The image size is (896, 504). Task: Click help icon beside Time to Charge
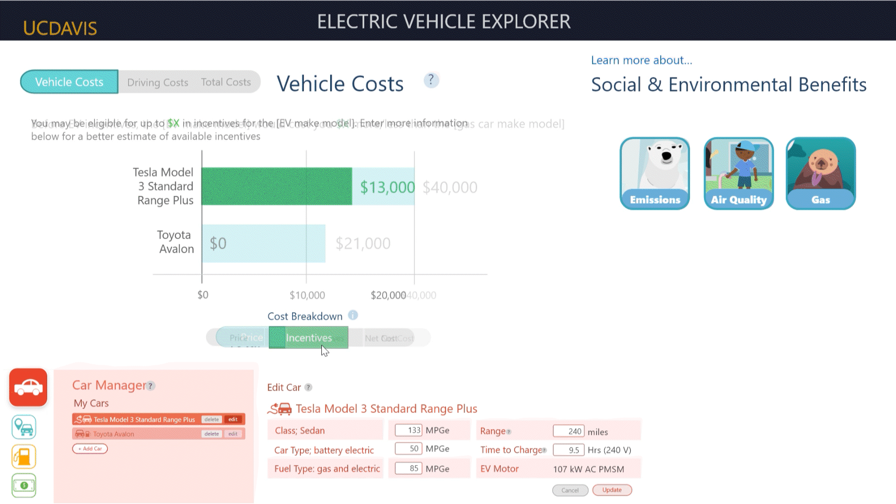(544, 450)
